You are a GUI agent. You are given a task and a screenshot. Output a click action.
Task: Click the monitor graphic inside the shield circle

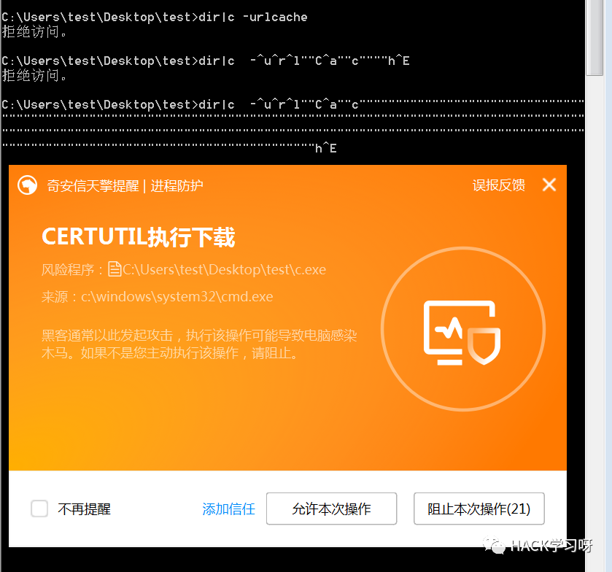[457, 327]
